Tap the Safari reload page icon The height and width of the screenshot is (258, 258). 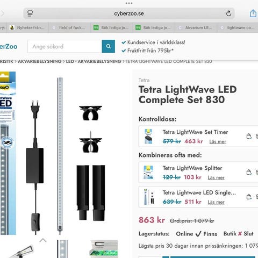pos(228,13)
